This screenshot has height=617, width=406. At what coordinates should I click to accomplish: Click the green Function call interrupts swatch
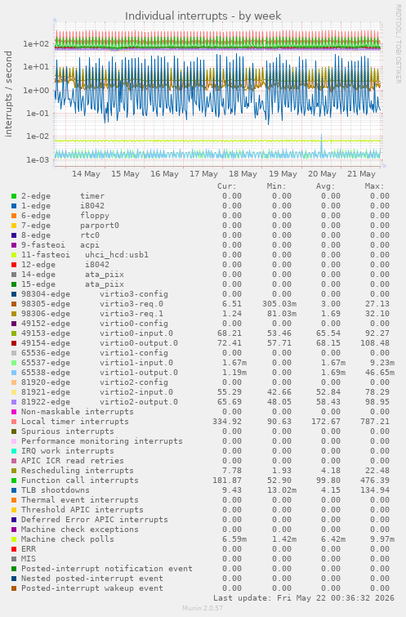14,481
